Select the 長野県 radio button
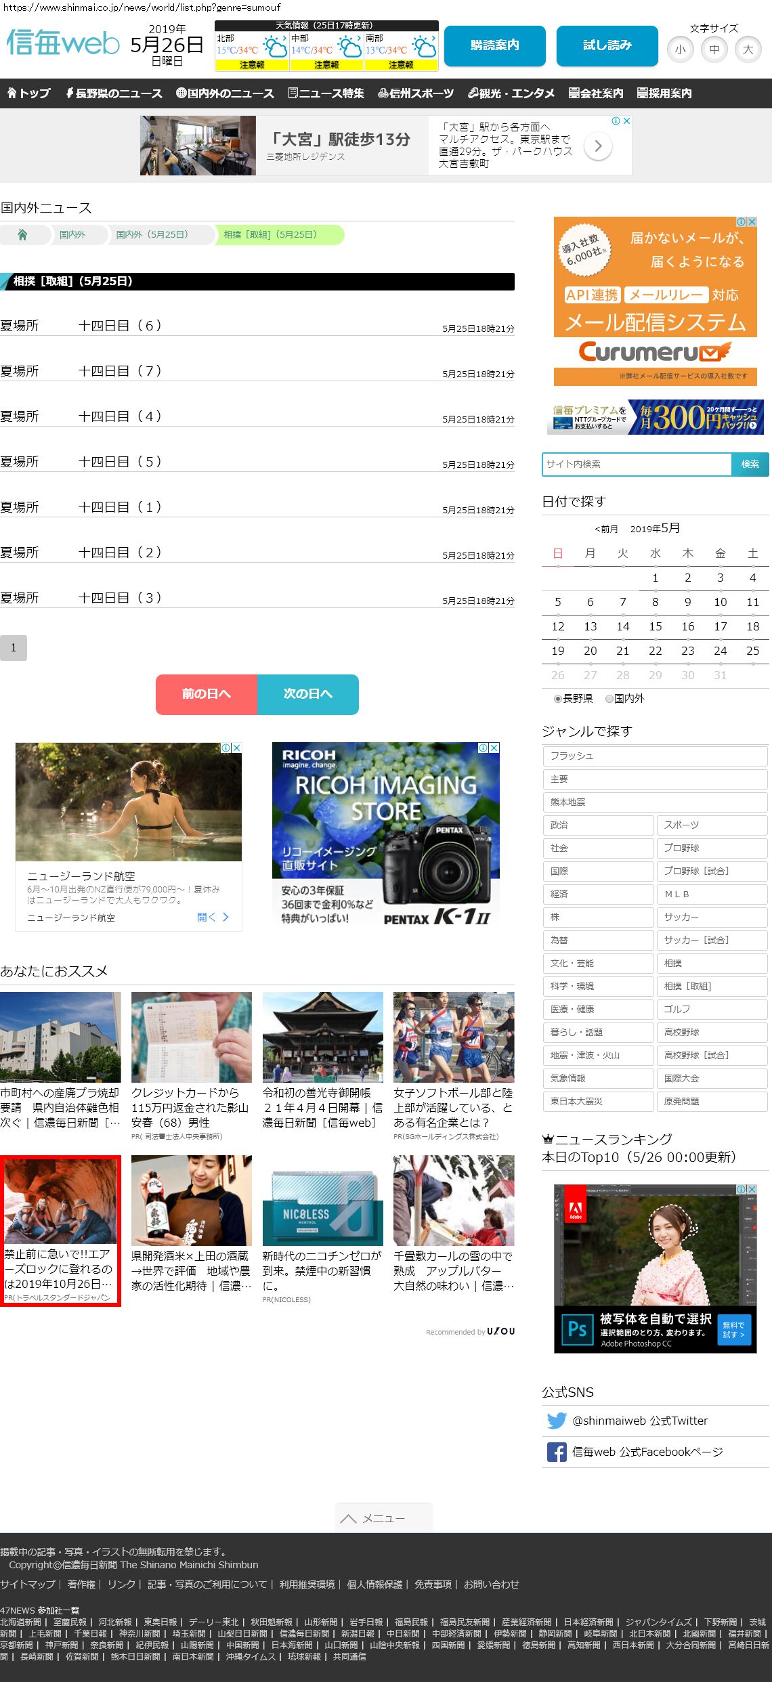The height and width of the screenshot is (1682, 772). 558,699
